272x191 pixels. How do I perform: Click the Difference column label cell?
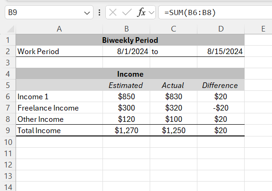coord(221,85)
